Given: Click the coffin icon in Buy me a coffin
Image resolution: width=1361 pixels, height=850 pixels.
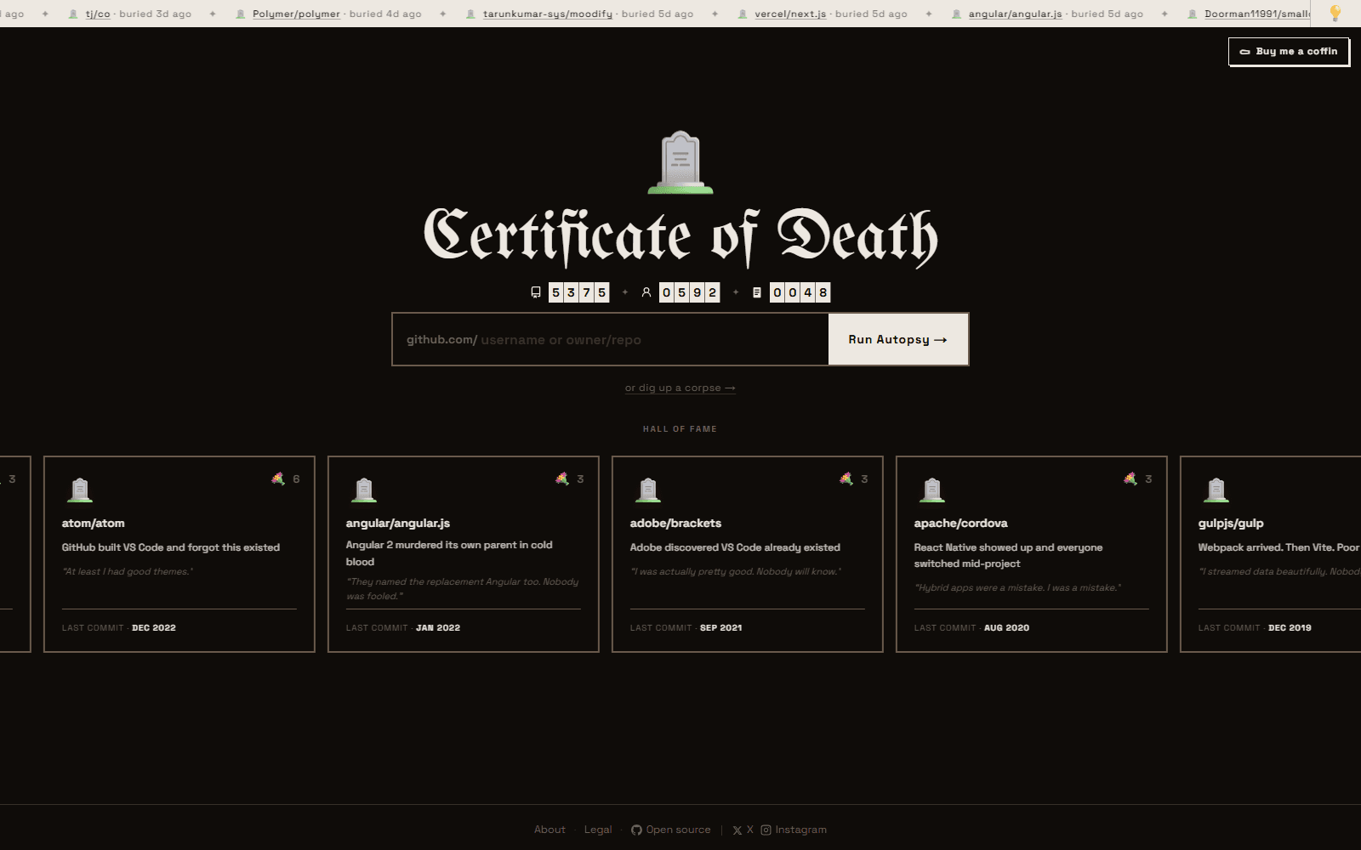Looking at the screenshot, I should point(1244,52).
